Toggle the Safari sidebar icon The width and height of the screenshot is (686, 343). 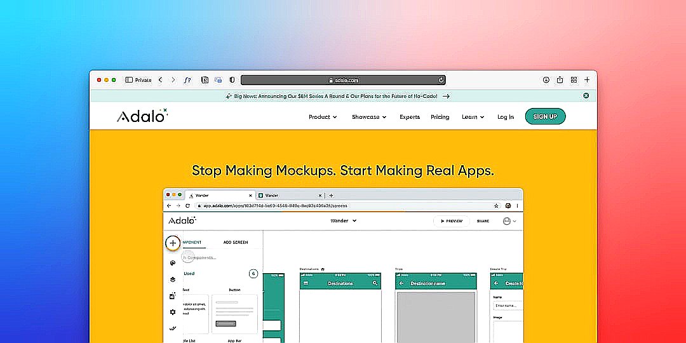point(129,80)
